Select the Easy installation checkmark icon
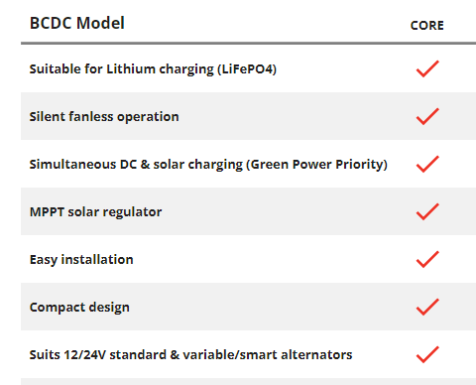The image size is (476, 385). 427,259
